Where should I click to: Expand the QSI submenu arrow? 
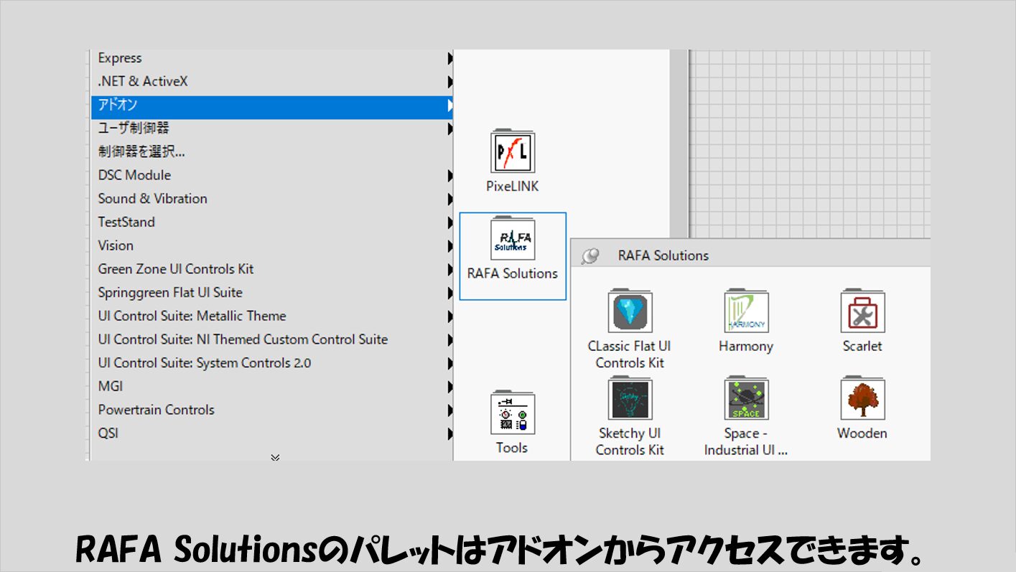tap(449, 433)
